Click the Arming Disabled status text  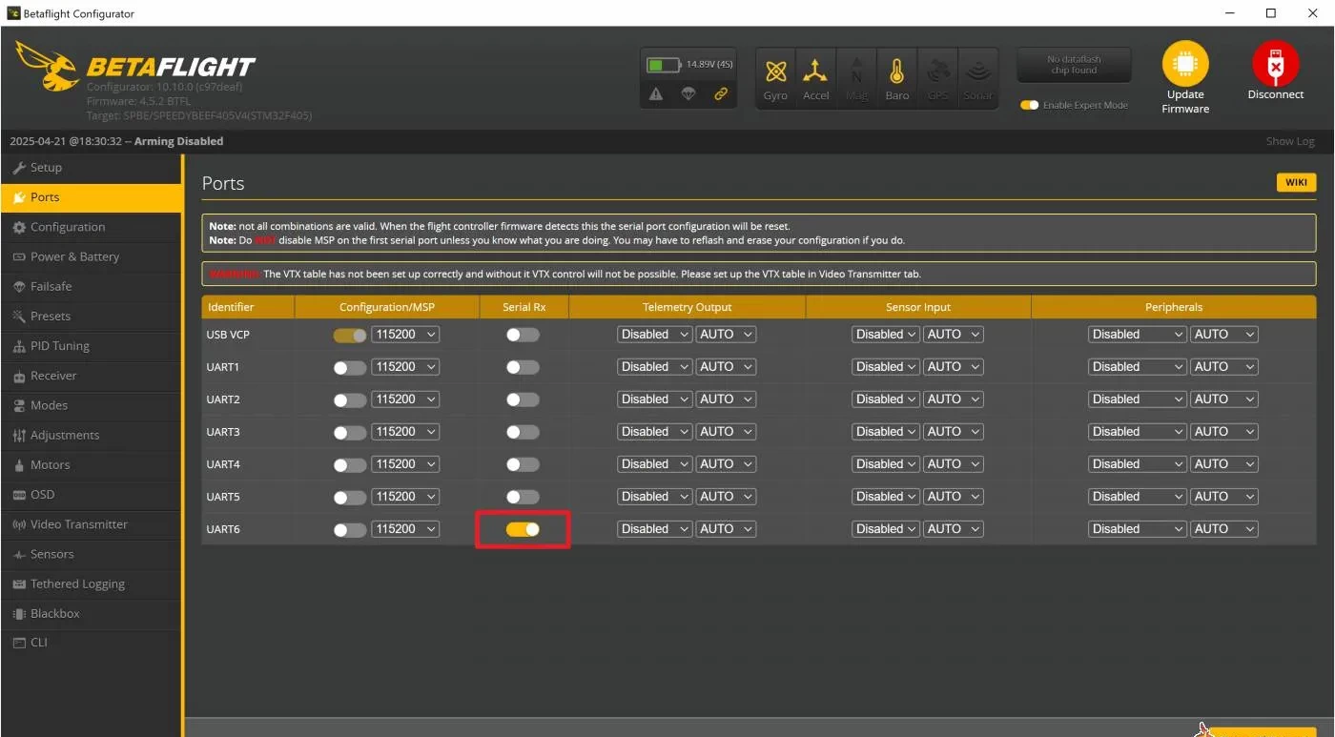pyautogui.click(x=179, y=141)
